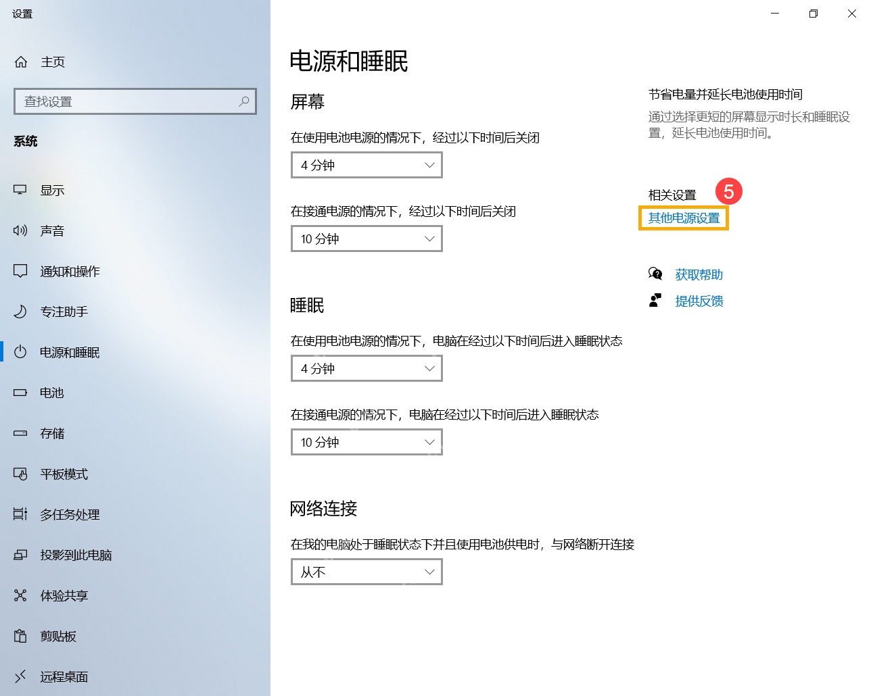
Task: Open 获取帮助 link
Action: click(699, 275)
